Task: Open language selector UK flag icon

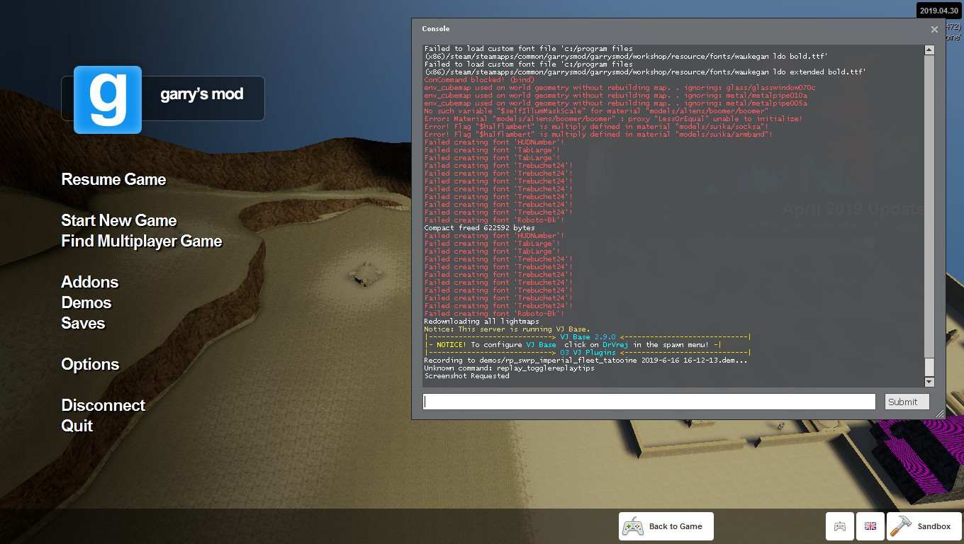Action: coord(870,526)
